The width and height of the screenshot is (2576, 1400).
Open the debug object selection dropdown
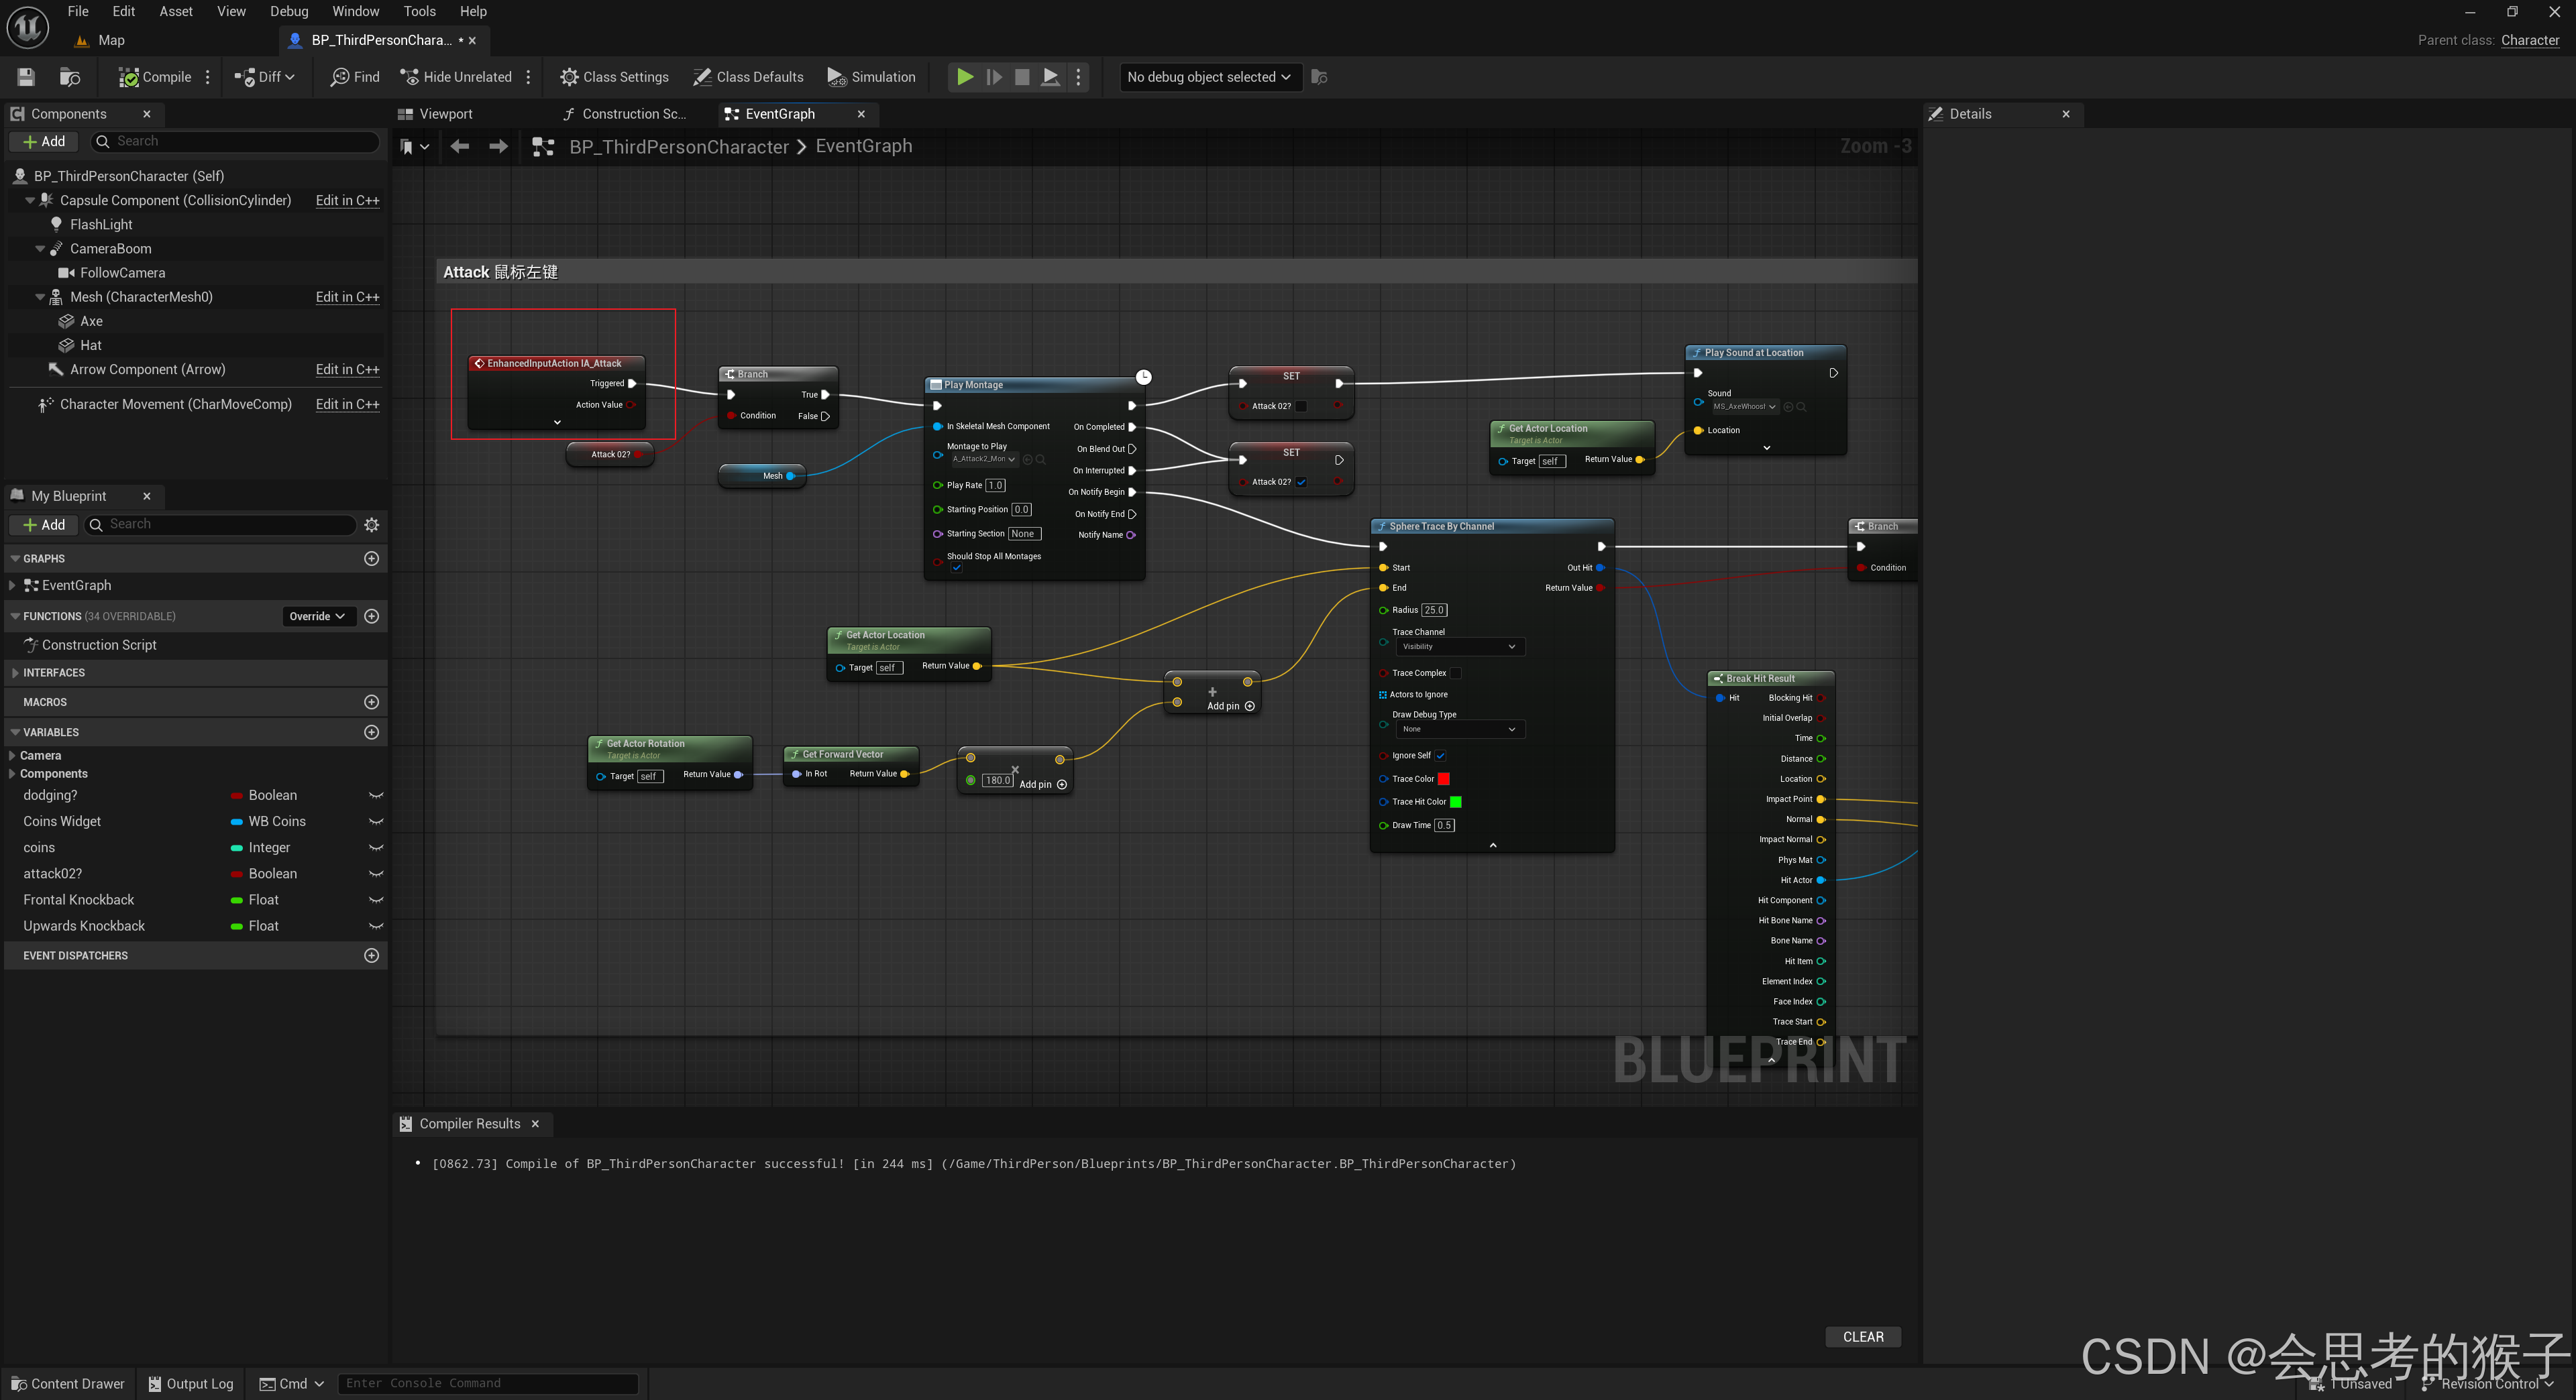click(1209, 77)
